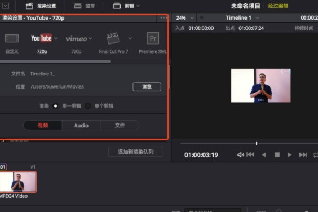This screenshot has height=212, width=318.
Task: Select the clip 01 thumbnail in timeline
Action: [18, 182]
